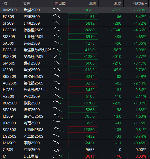Image resolution: width=150 pixels, height=159 pixels.
Task: Open the 纯碱2509 two-day mini chart
Action: (x=58, y=43)
